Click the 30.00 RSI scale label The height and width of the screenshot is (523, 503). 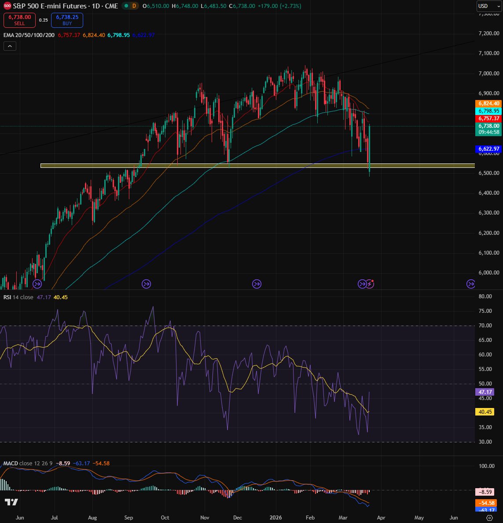tap(485, 442)
